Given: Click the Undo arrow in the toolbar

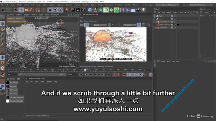Looking at the screenshot, I should point(4,10).
